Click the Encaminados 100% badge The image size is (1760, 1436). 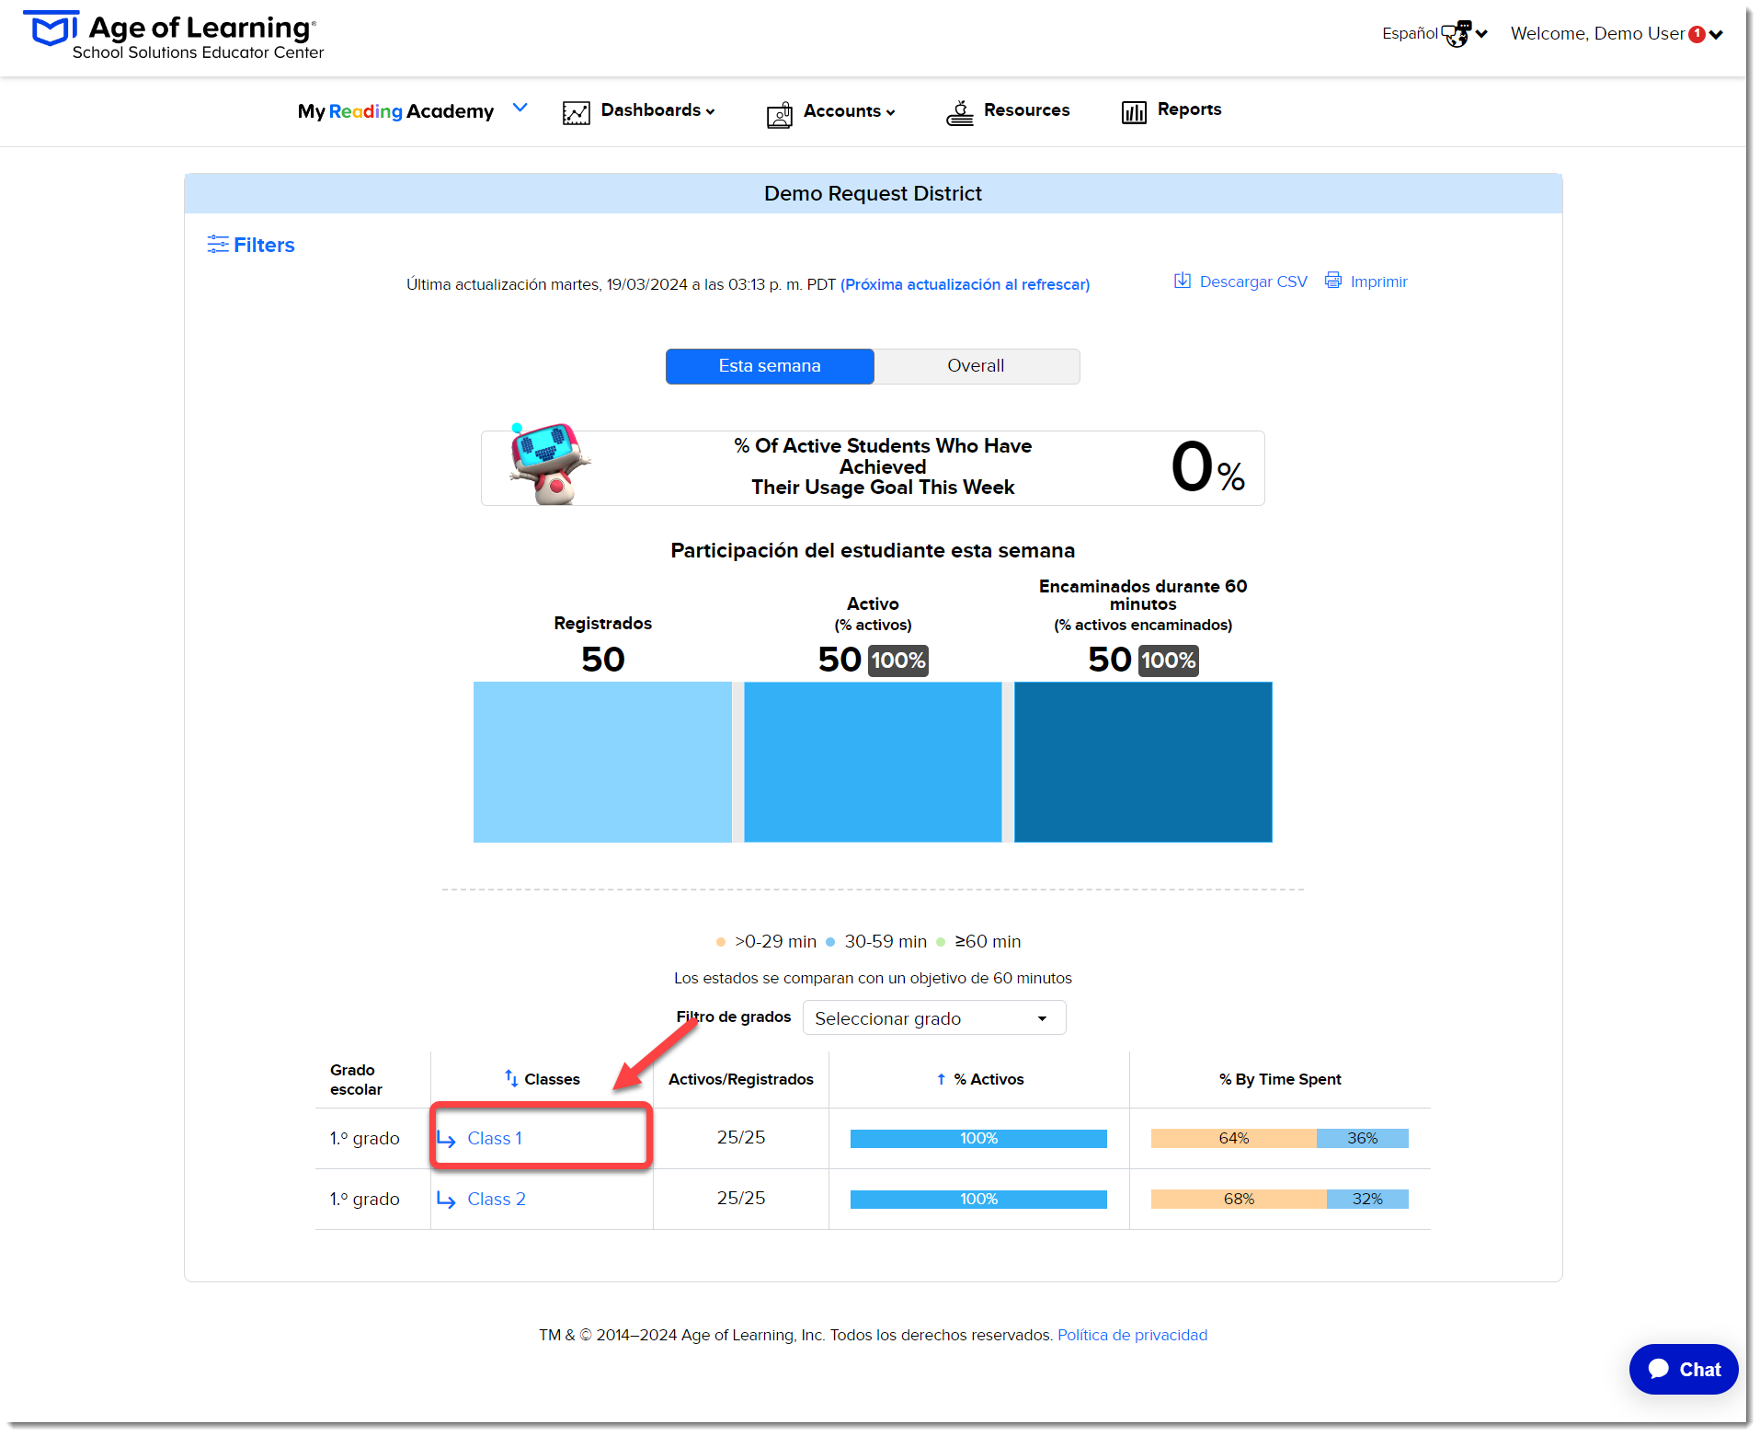tap(1168, 661)
